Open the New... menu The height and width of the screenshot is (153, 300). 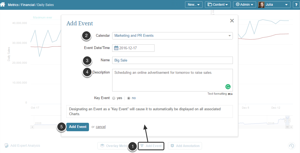coord(194,5)
